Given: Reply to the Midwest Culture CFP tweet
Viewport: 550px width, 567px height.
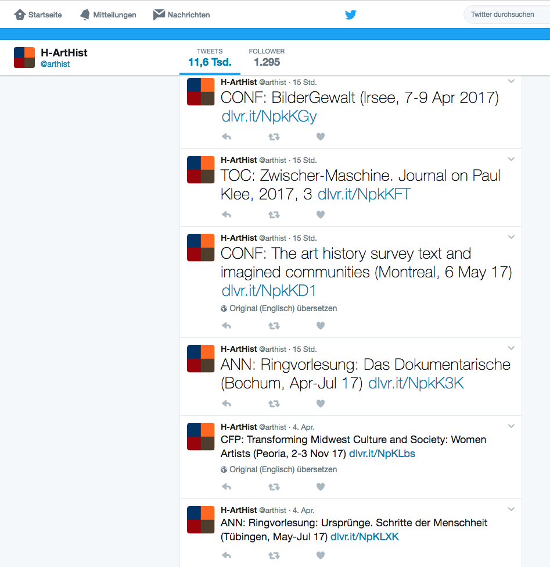Looking at the screenshot, I should point(227,487).
